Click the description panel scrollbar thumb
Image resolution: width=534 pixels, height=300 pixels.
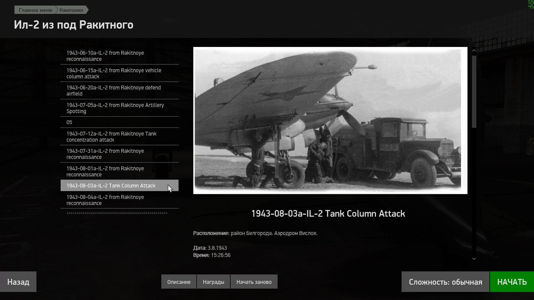point(474,92)
